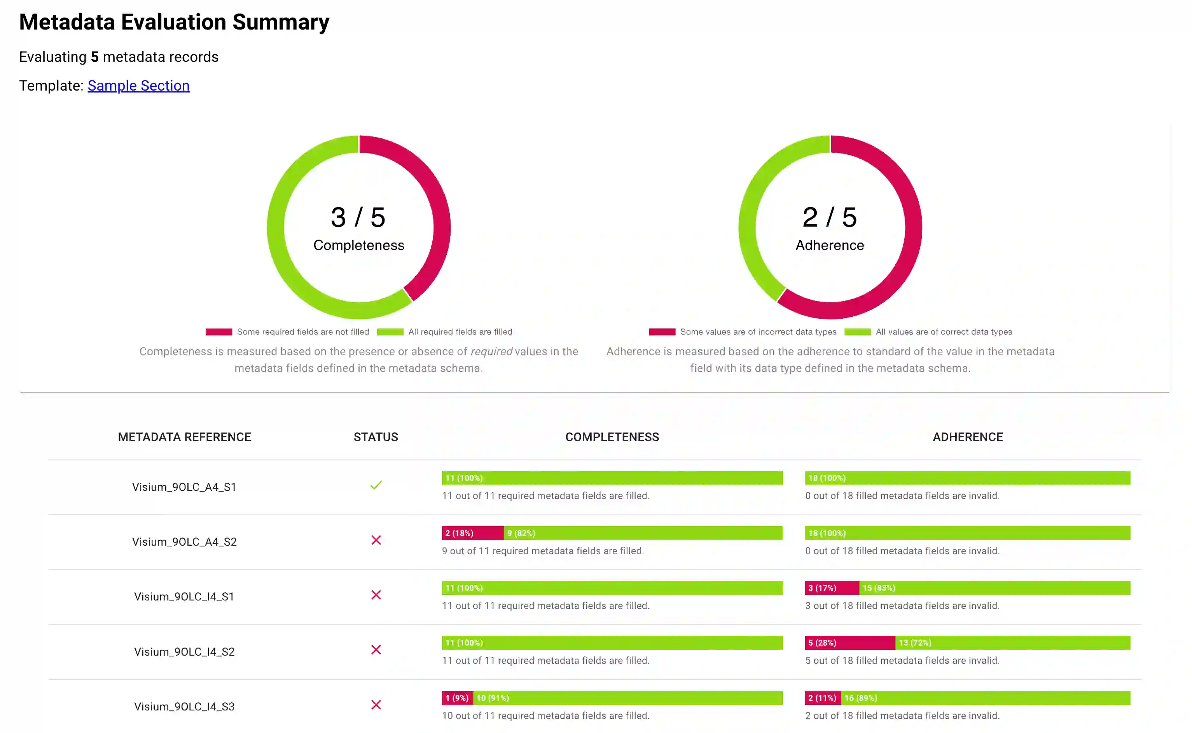Click green checkmark status for Visium_9OLC_A4_S1
This screenshot has width=1192, height=733.
coord(376,485)
